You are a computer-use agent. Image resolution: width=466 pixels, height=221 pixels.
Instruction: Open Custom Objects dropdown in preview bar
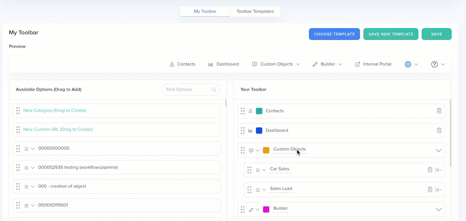pos(298,64)
